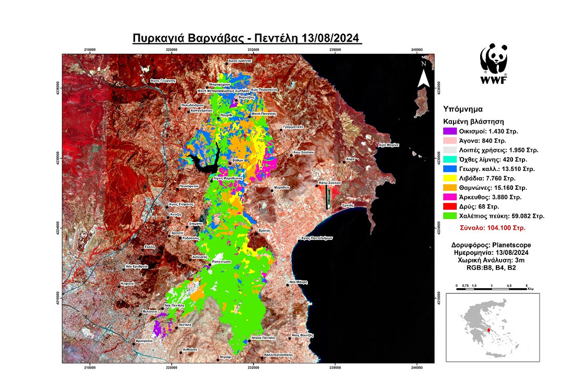Click the Νέα Μάκρη place label
The width and height of the screenshot is (572, 380).
pos(299,282)
